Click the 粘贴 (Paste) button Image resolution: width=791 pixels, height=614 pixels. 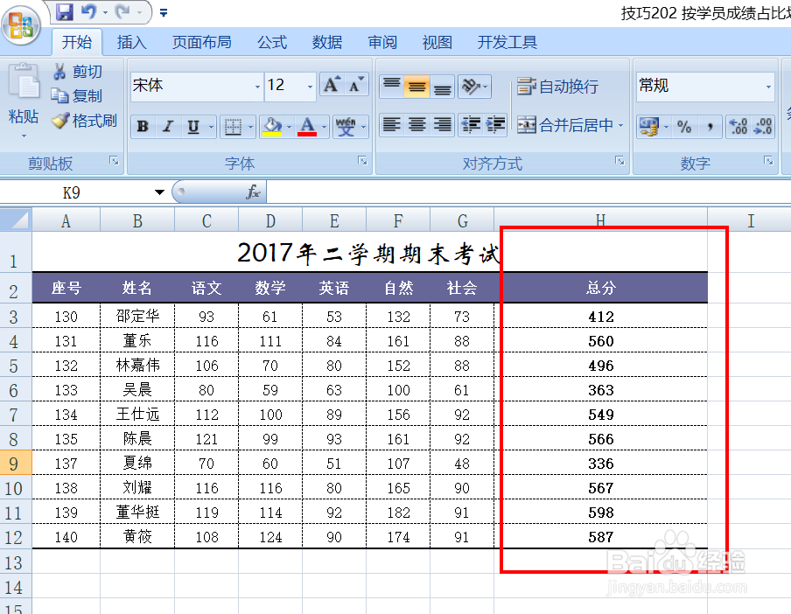click(24, 101)
